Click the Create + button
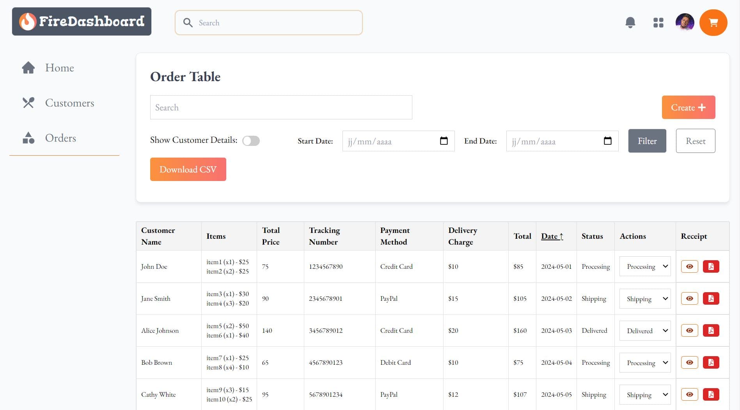The width and height of the screenshot is (740, 410). [x=689, y=107]
